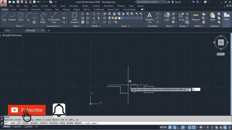The width and height of the screenshot is (232, 130).
Task: Select the Polyline tool
Action: click(12, 17)
